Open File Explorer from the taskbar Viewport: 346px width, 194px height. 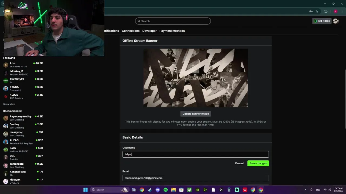pyautogui.click(x=173, y=190)
